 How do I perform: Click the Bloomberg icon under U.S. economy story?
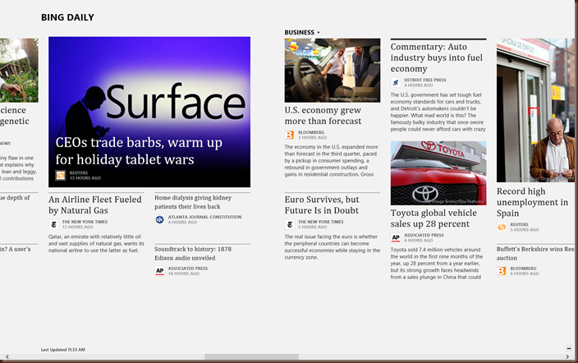click(x=290, y=135)
